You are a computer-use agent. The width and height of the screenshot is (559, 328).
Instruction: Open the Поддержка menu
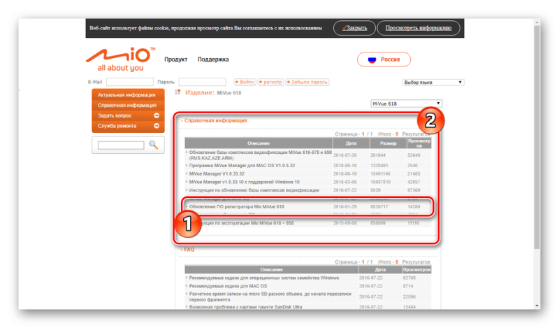coord(213,59)
